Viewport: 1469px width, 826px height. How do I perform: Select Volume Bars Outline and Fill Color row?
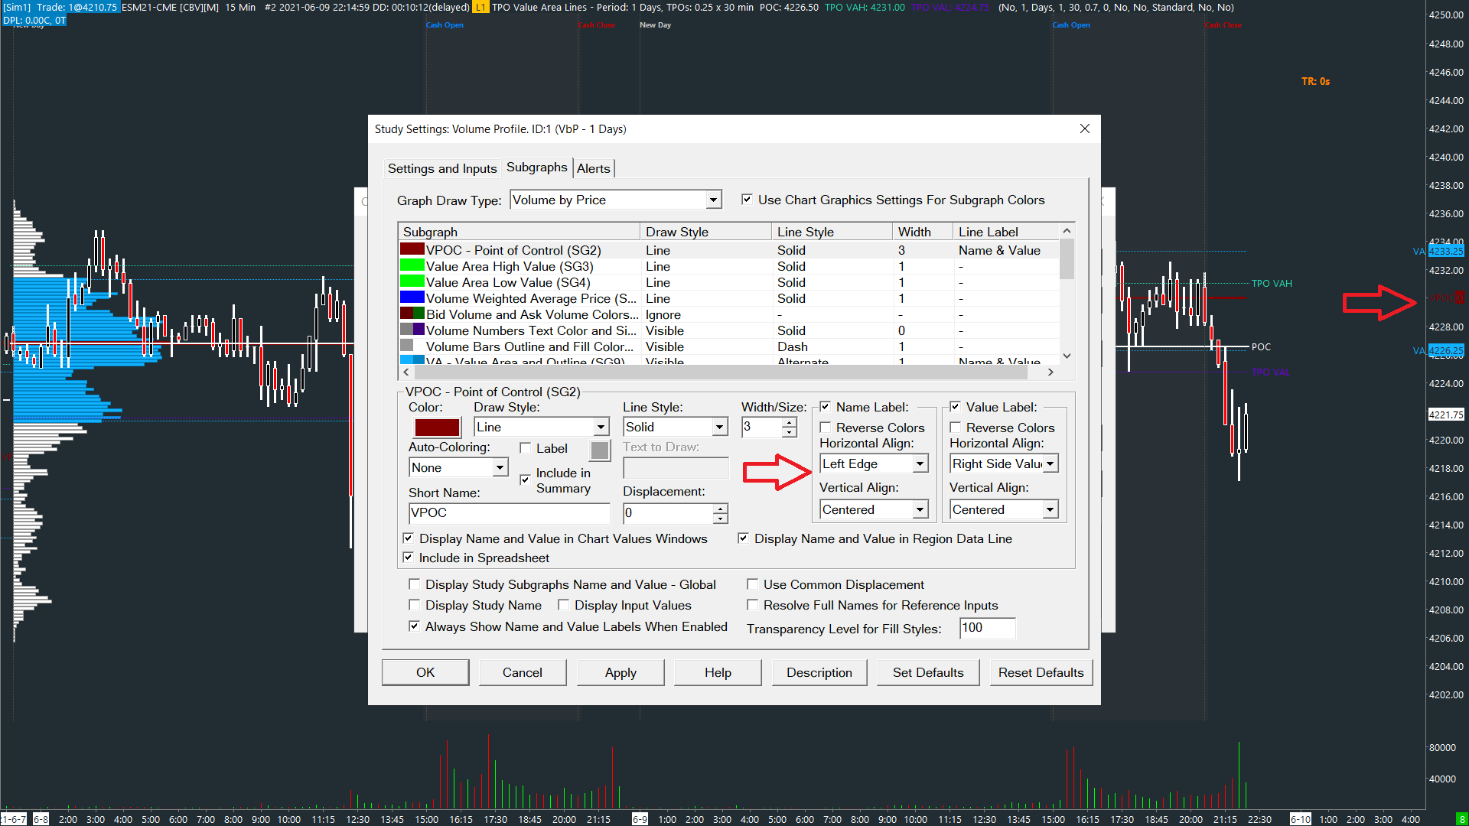coord(729,346)
